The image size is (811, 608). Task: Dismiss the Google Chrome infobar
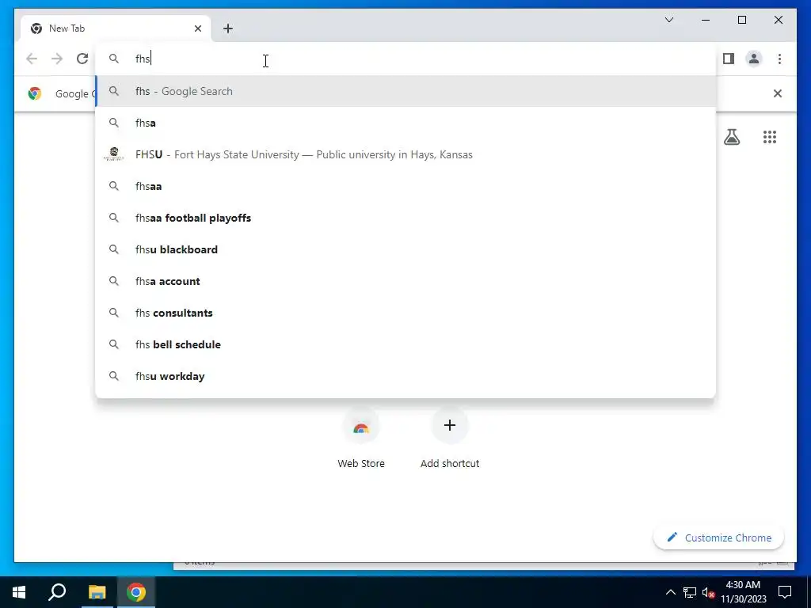click(x=778, y=93)
